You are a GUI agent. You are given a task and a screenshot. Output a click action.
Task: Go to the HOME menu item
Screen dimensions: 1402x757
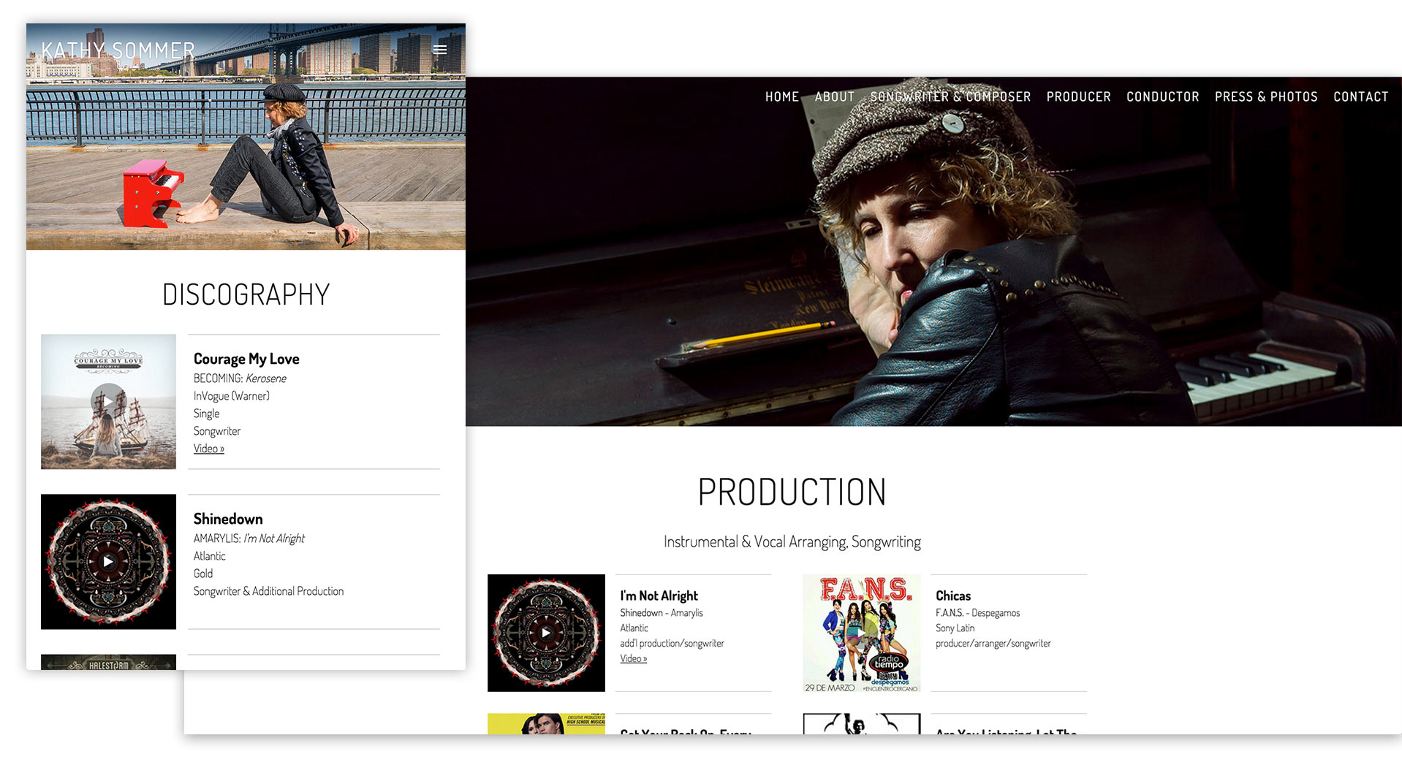click(x=782, y=96)
